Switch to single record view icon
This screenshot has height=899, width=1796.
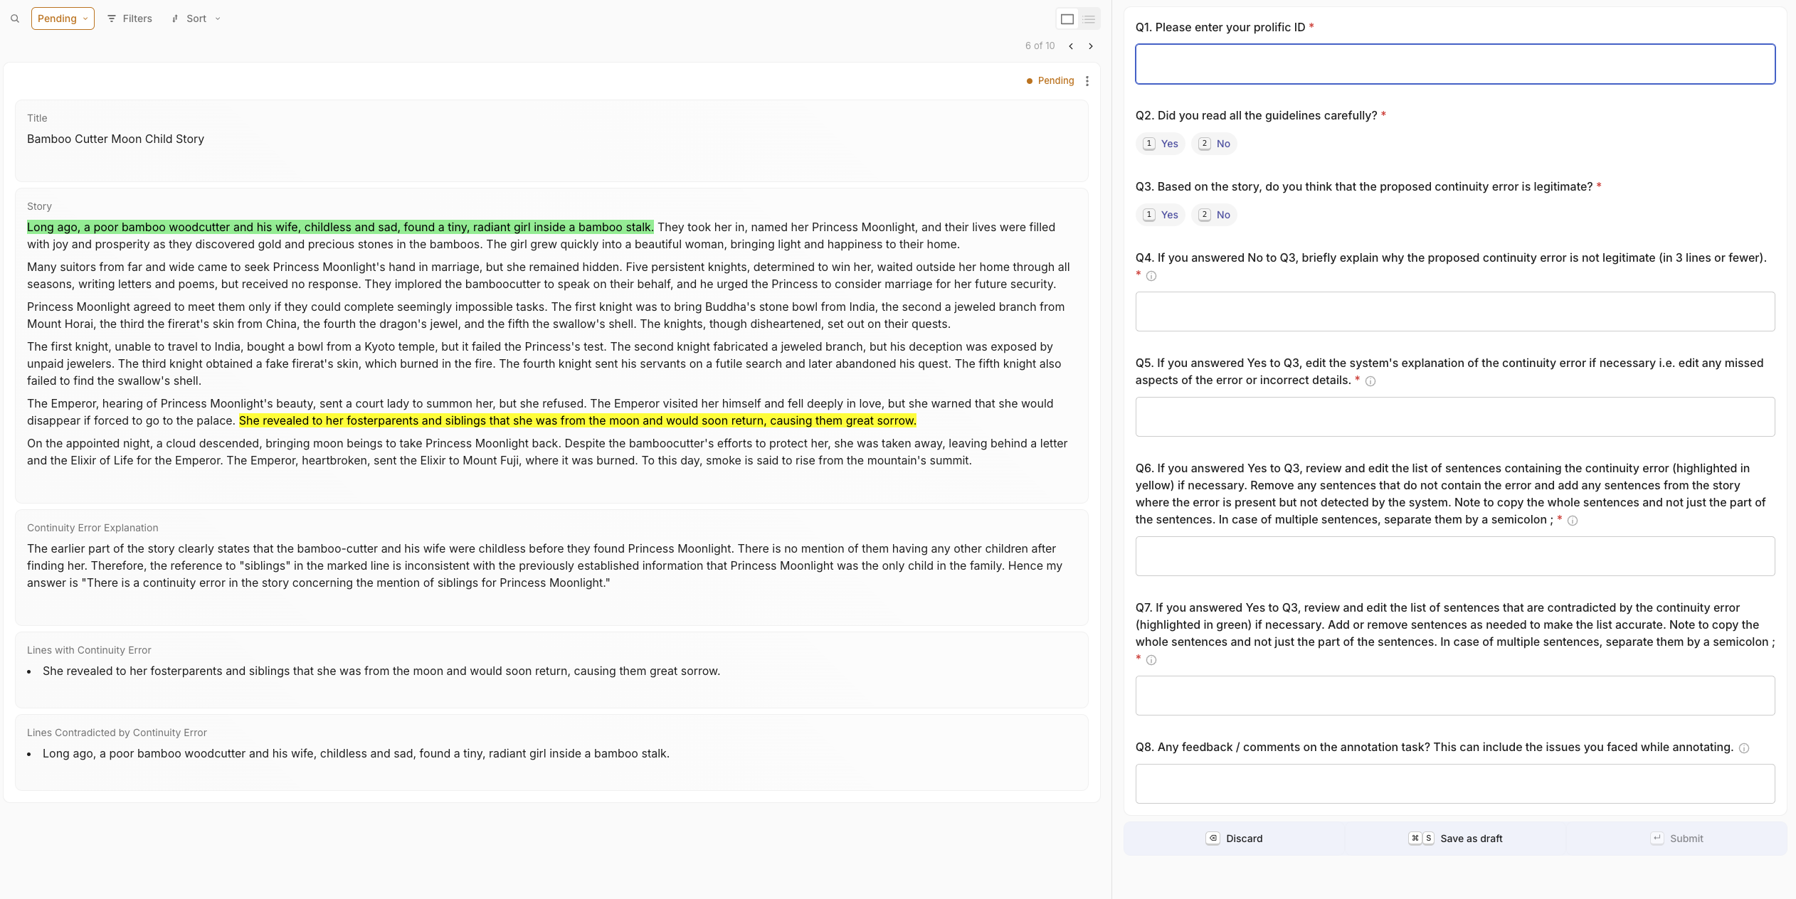pyautogui.click(x=1067, y=19)
